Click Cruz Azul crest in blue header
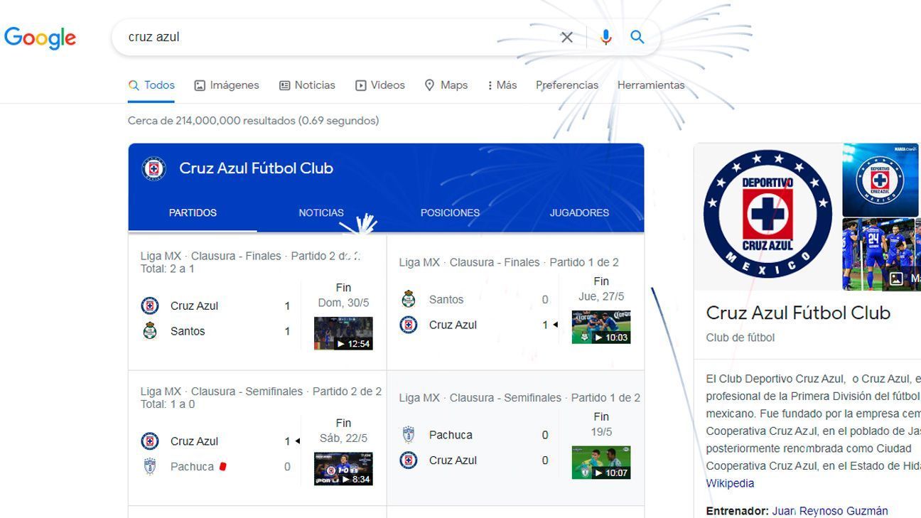Screen dimensions: 921x518 pyautogui.click(x=153, y=168)
